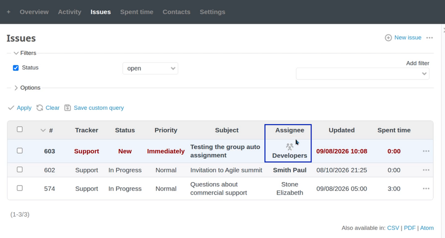The image size is (445, 238).
Task: Sort by the # column header
Action: [x=51, y=130]
